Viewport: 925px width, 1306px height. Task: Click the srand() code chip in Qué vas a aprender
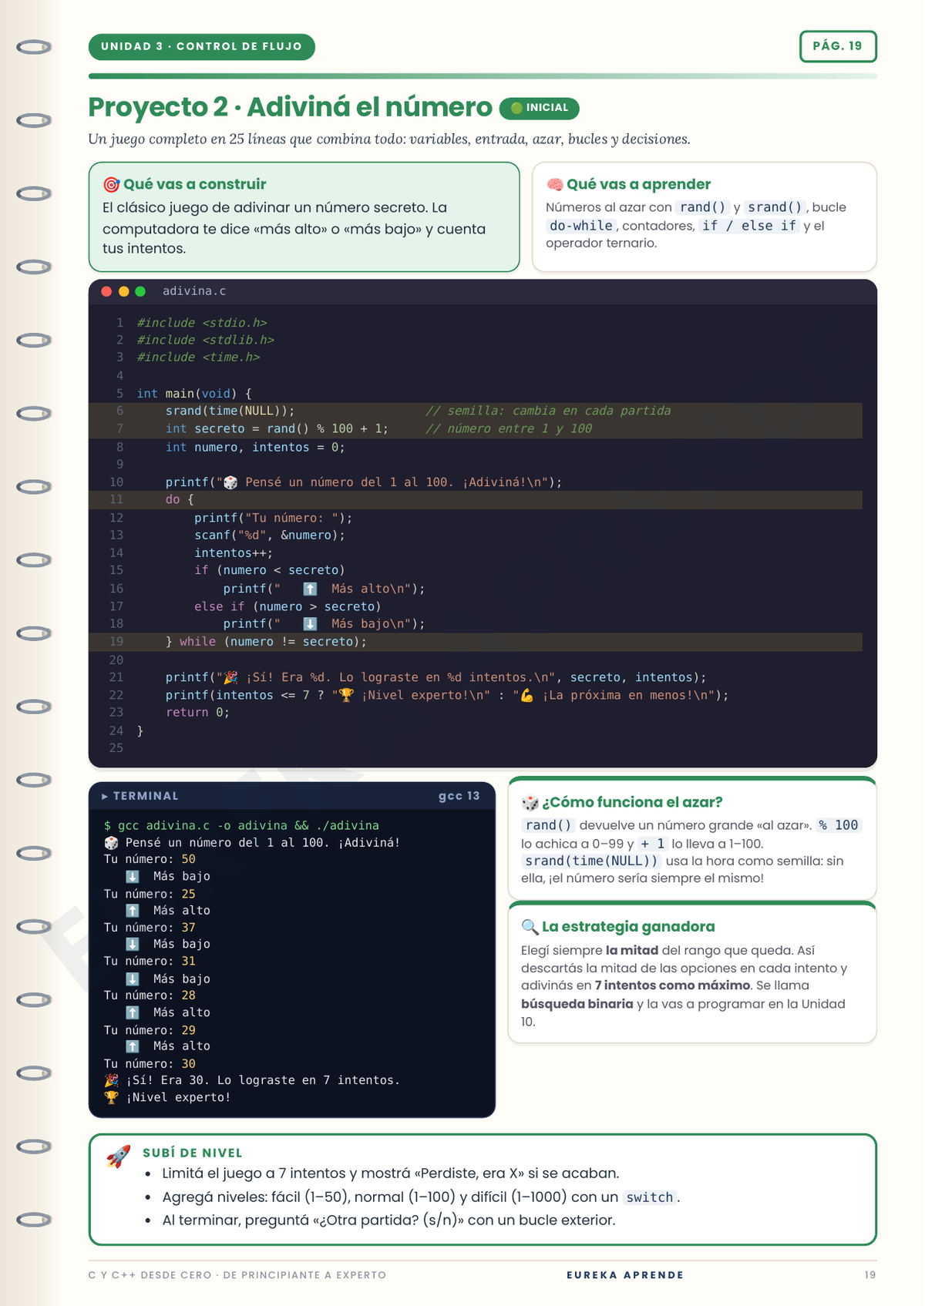(775, 207)
